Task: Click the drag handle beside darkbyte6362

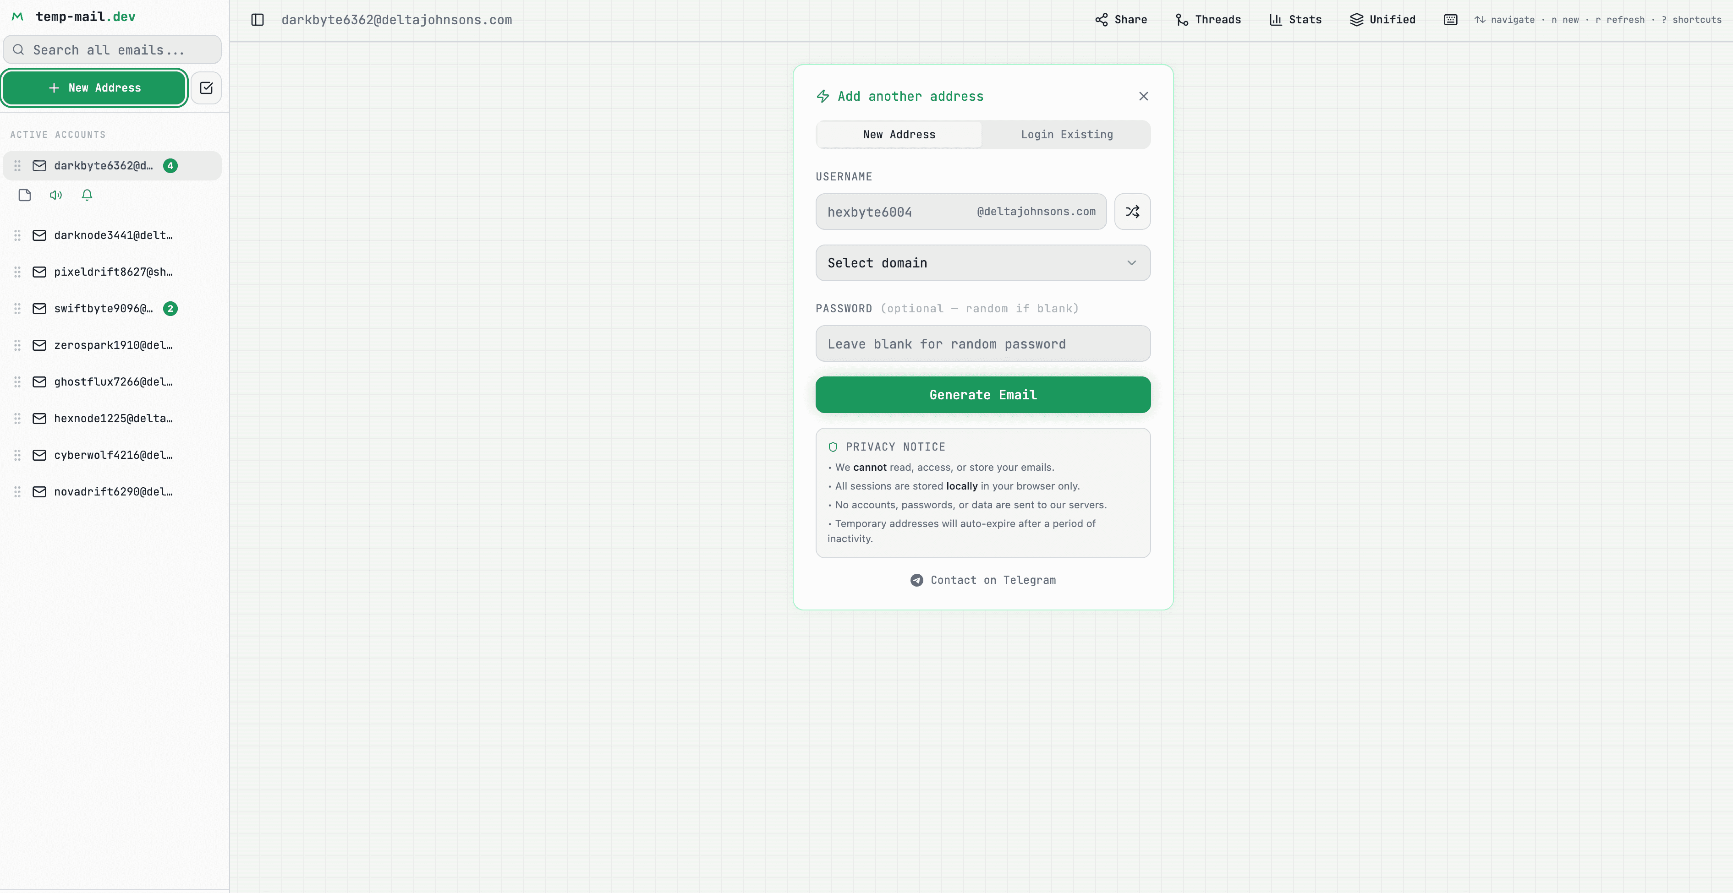Action: tap(17, 165)
